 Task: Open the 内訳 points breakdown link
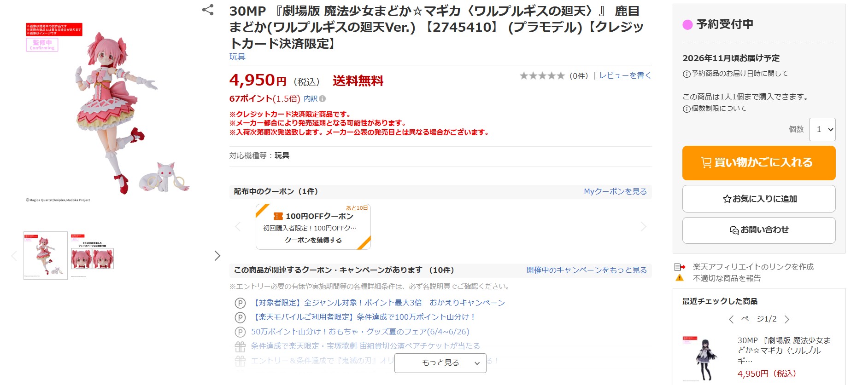[x=311, y=98]
